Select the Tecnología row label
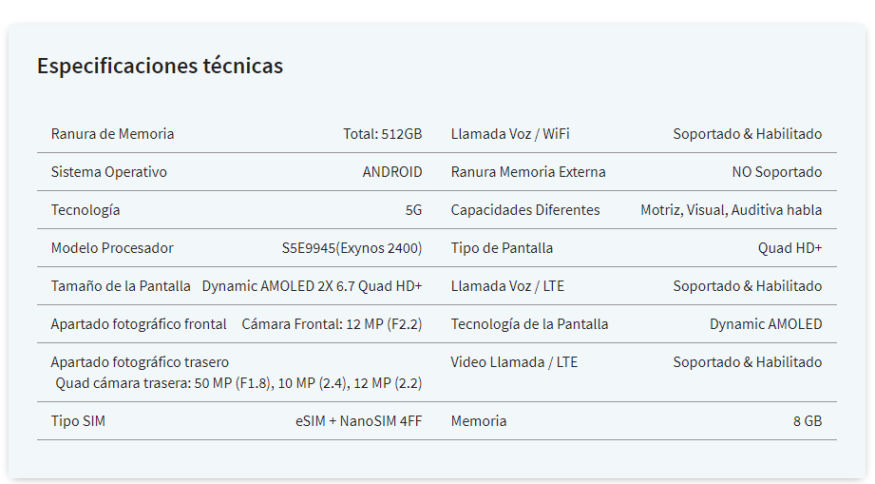The image size is (875, 484). pyautogui.click(x=86, y=210)
